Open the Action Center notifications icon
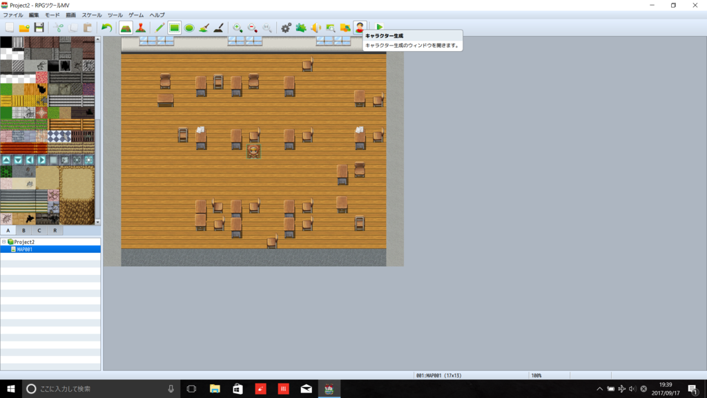 (x=693, y=388)
